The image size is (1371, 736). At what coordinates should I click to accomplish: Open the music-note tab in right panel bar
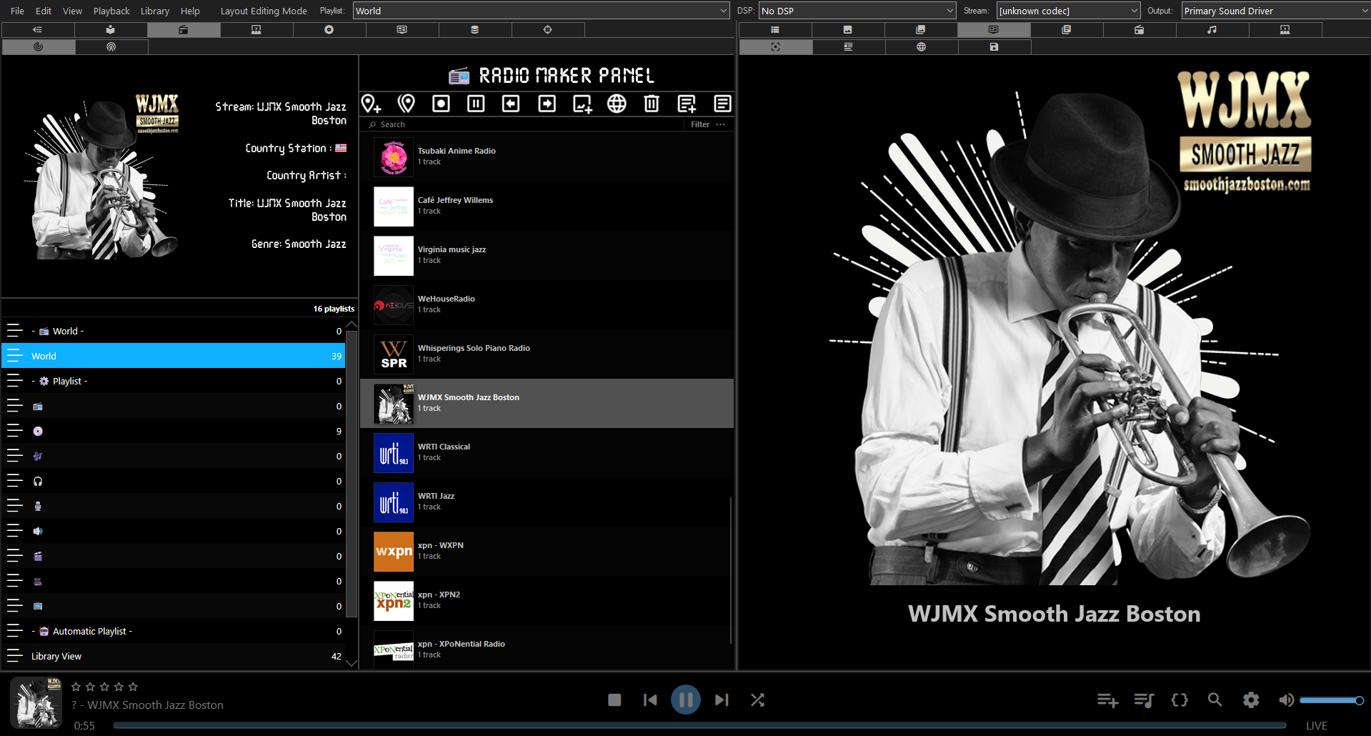(1212, 29)
